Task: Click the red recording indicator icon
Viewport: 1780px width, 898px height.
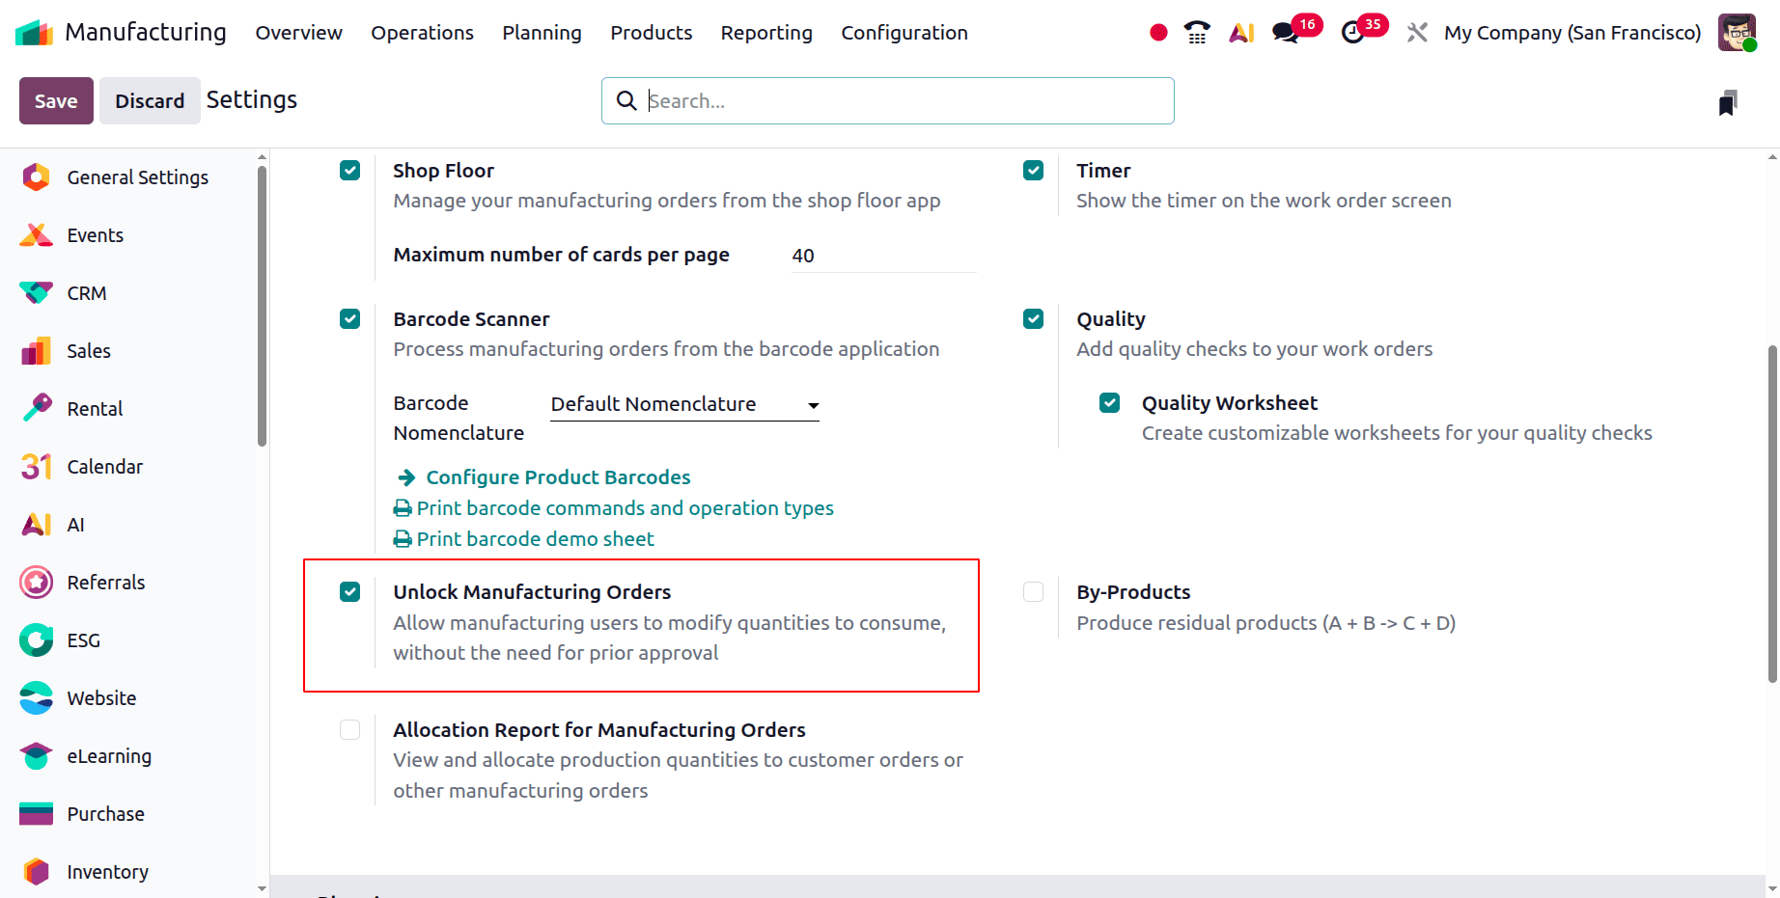Action: 1158,33
